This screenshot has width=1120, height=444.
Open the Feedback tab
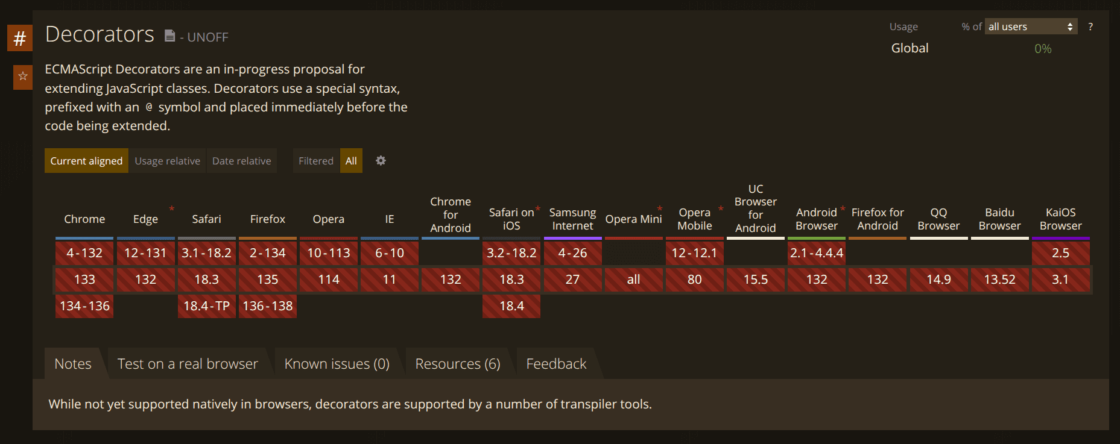click(x=556, y=364)
